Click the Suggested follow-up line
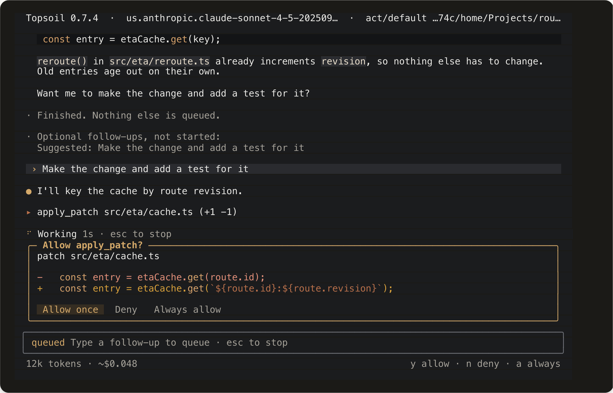Viewport: 613px width, 393px height. pos(170,148)
